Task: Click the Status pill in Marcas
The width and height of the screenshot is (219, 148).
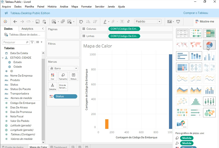Action: 65,96
